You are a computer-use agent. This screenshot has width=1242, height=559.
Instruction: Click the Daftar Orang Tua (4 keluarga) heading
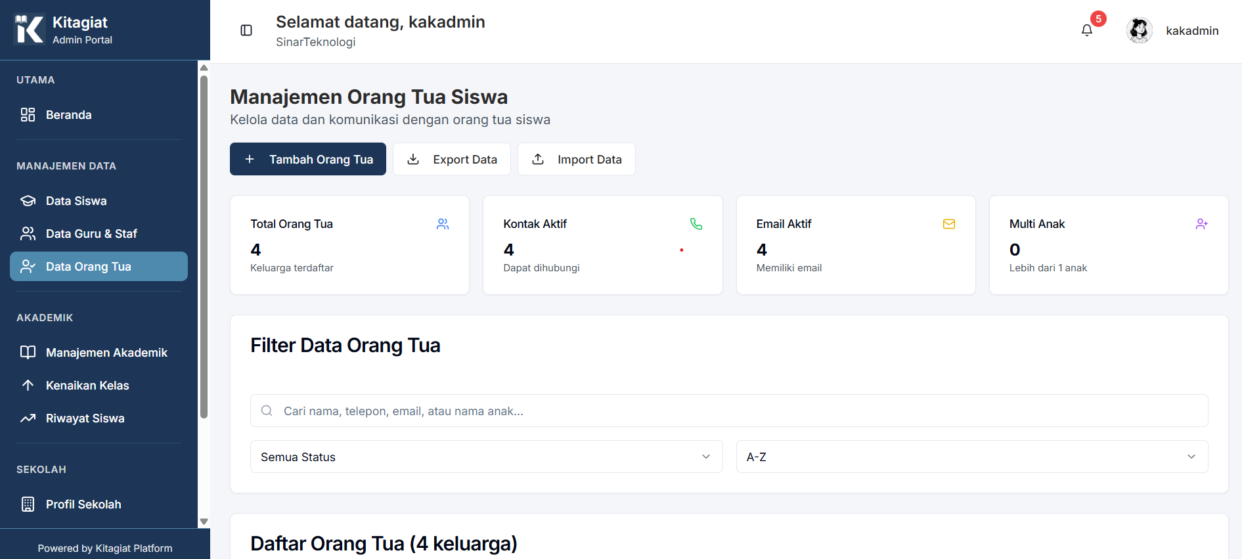pyautogui.click(x=384, y=544)
